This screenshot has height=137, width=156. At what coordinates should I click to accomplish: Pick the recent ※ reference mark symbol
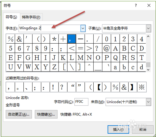(x=142, y=87)
